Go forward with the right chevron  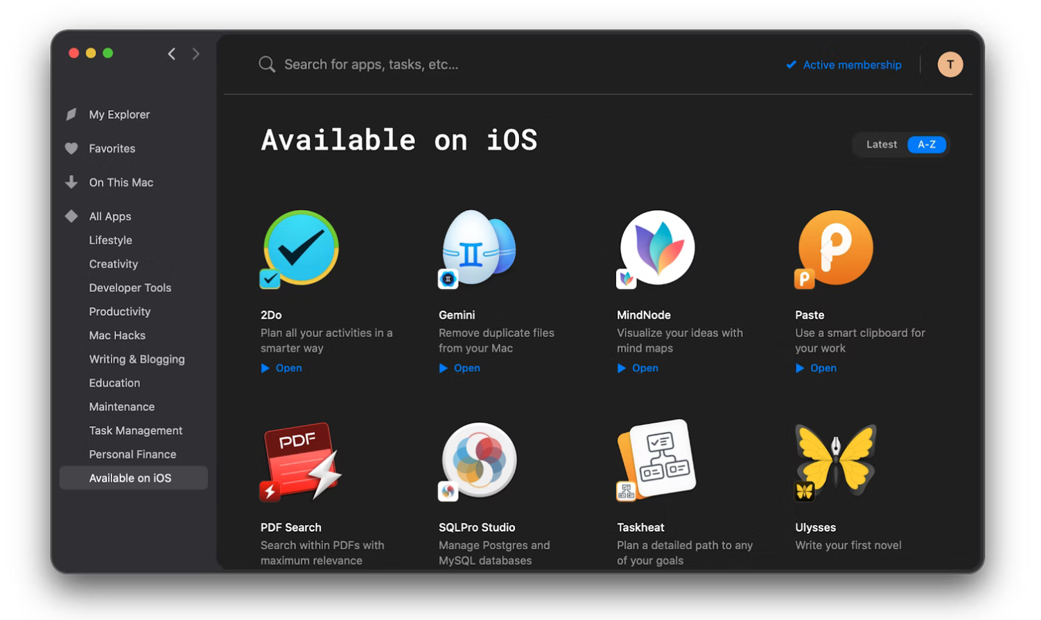click(x=196, y=53)
